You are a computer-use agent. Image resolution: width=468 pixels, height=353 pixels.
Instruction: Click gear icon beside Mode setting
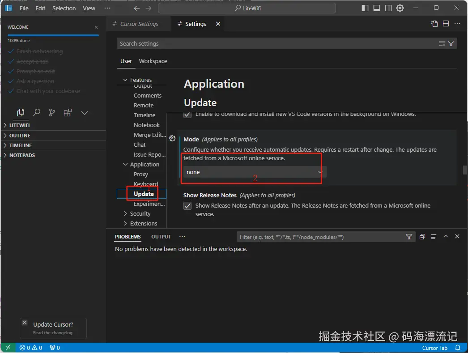(x=172, y=138)
